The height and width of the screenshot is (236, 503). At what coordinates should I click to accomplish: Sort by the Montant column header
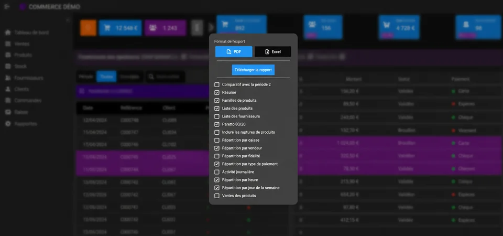pos(354,79)
